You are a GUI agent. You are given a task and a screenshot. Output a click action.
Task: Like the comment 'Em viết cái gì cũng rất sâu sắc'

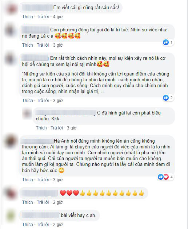coord(28,17)
